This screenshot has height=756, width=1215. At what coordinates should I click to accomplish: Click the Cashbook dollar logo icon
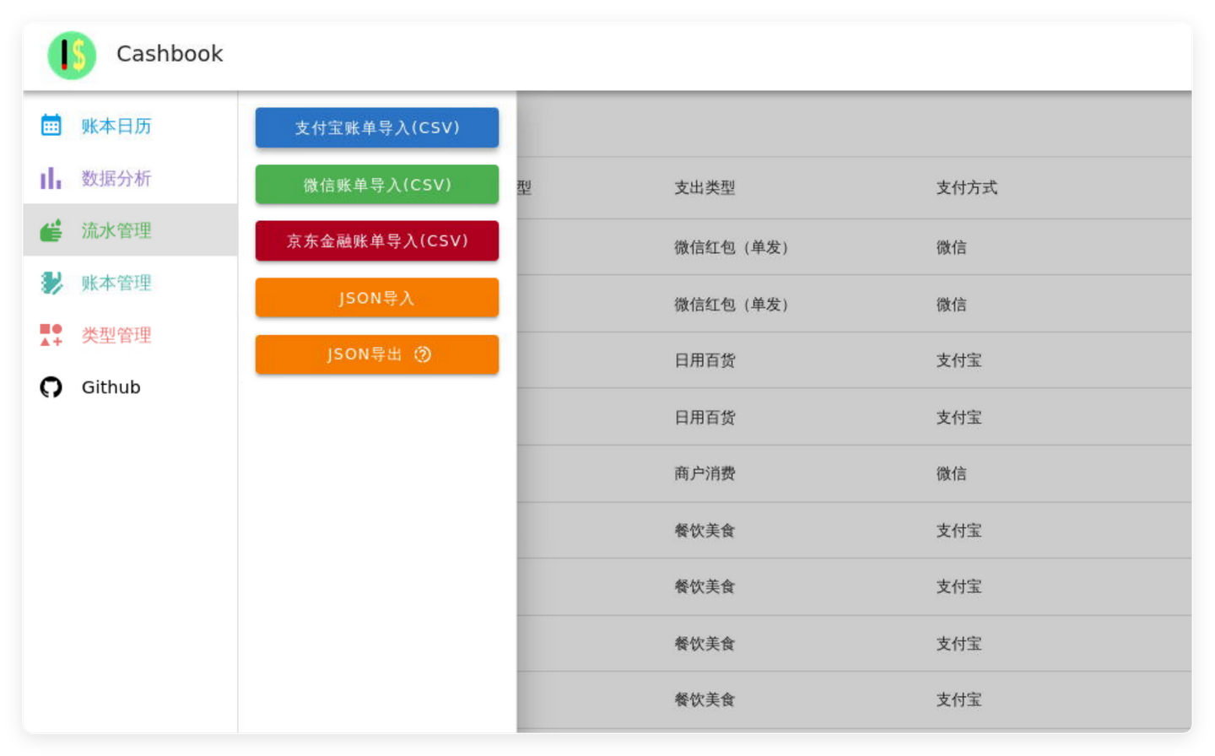click(71, 54)
